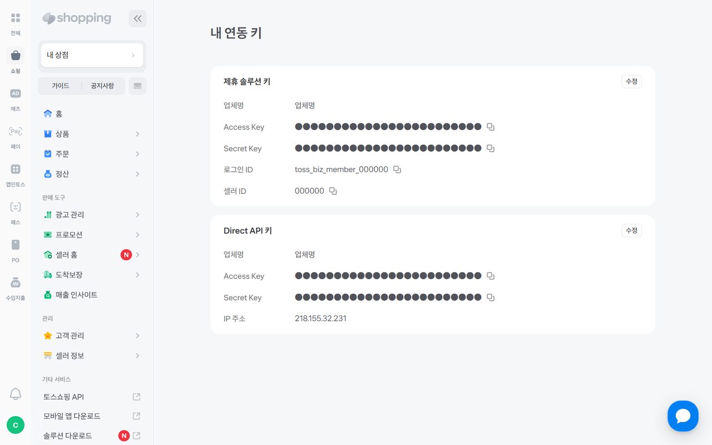This screenshot has width=712, height=445.
Task: Open the 모바일 앱 다운로드 link
Action: (92, 416)
